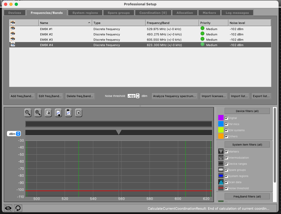The height and width of the screenshot is (214, 281).
Task: Select the Frequencies/Bands tab
Action: click(46, 13)
